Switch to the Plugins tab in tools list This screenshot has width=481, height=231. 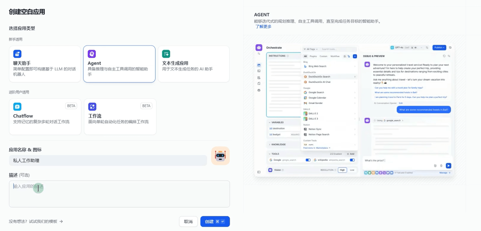point(313,56)
